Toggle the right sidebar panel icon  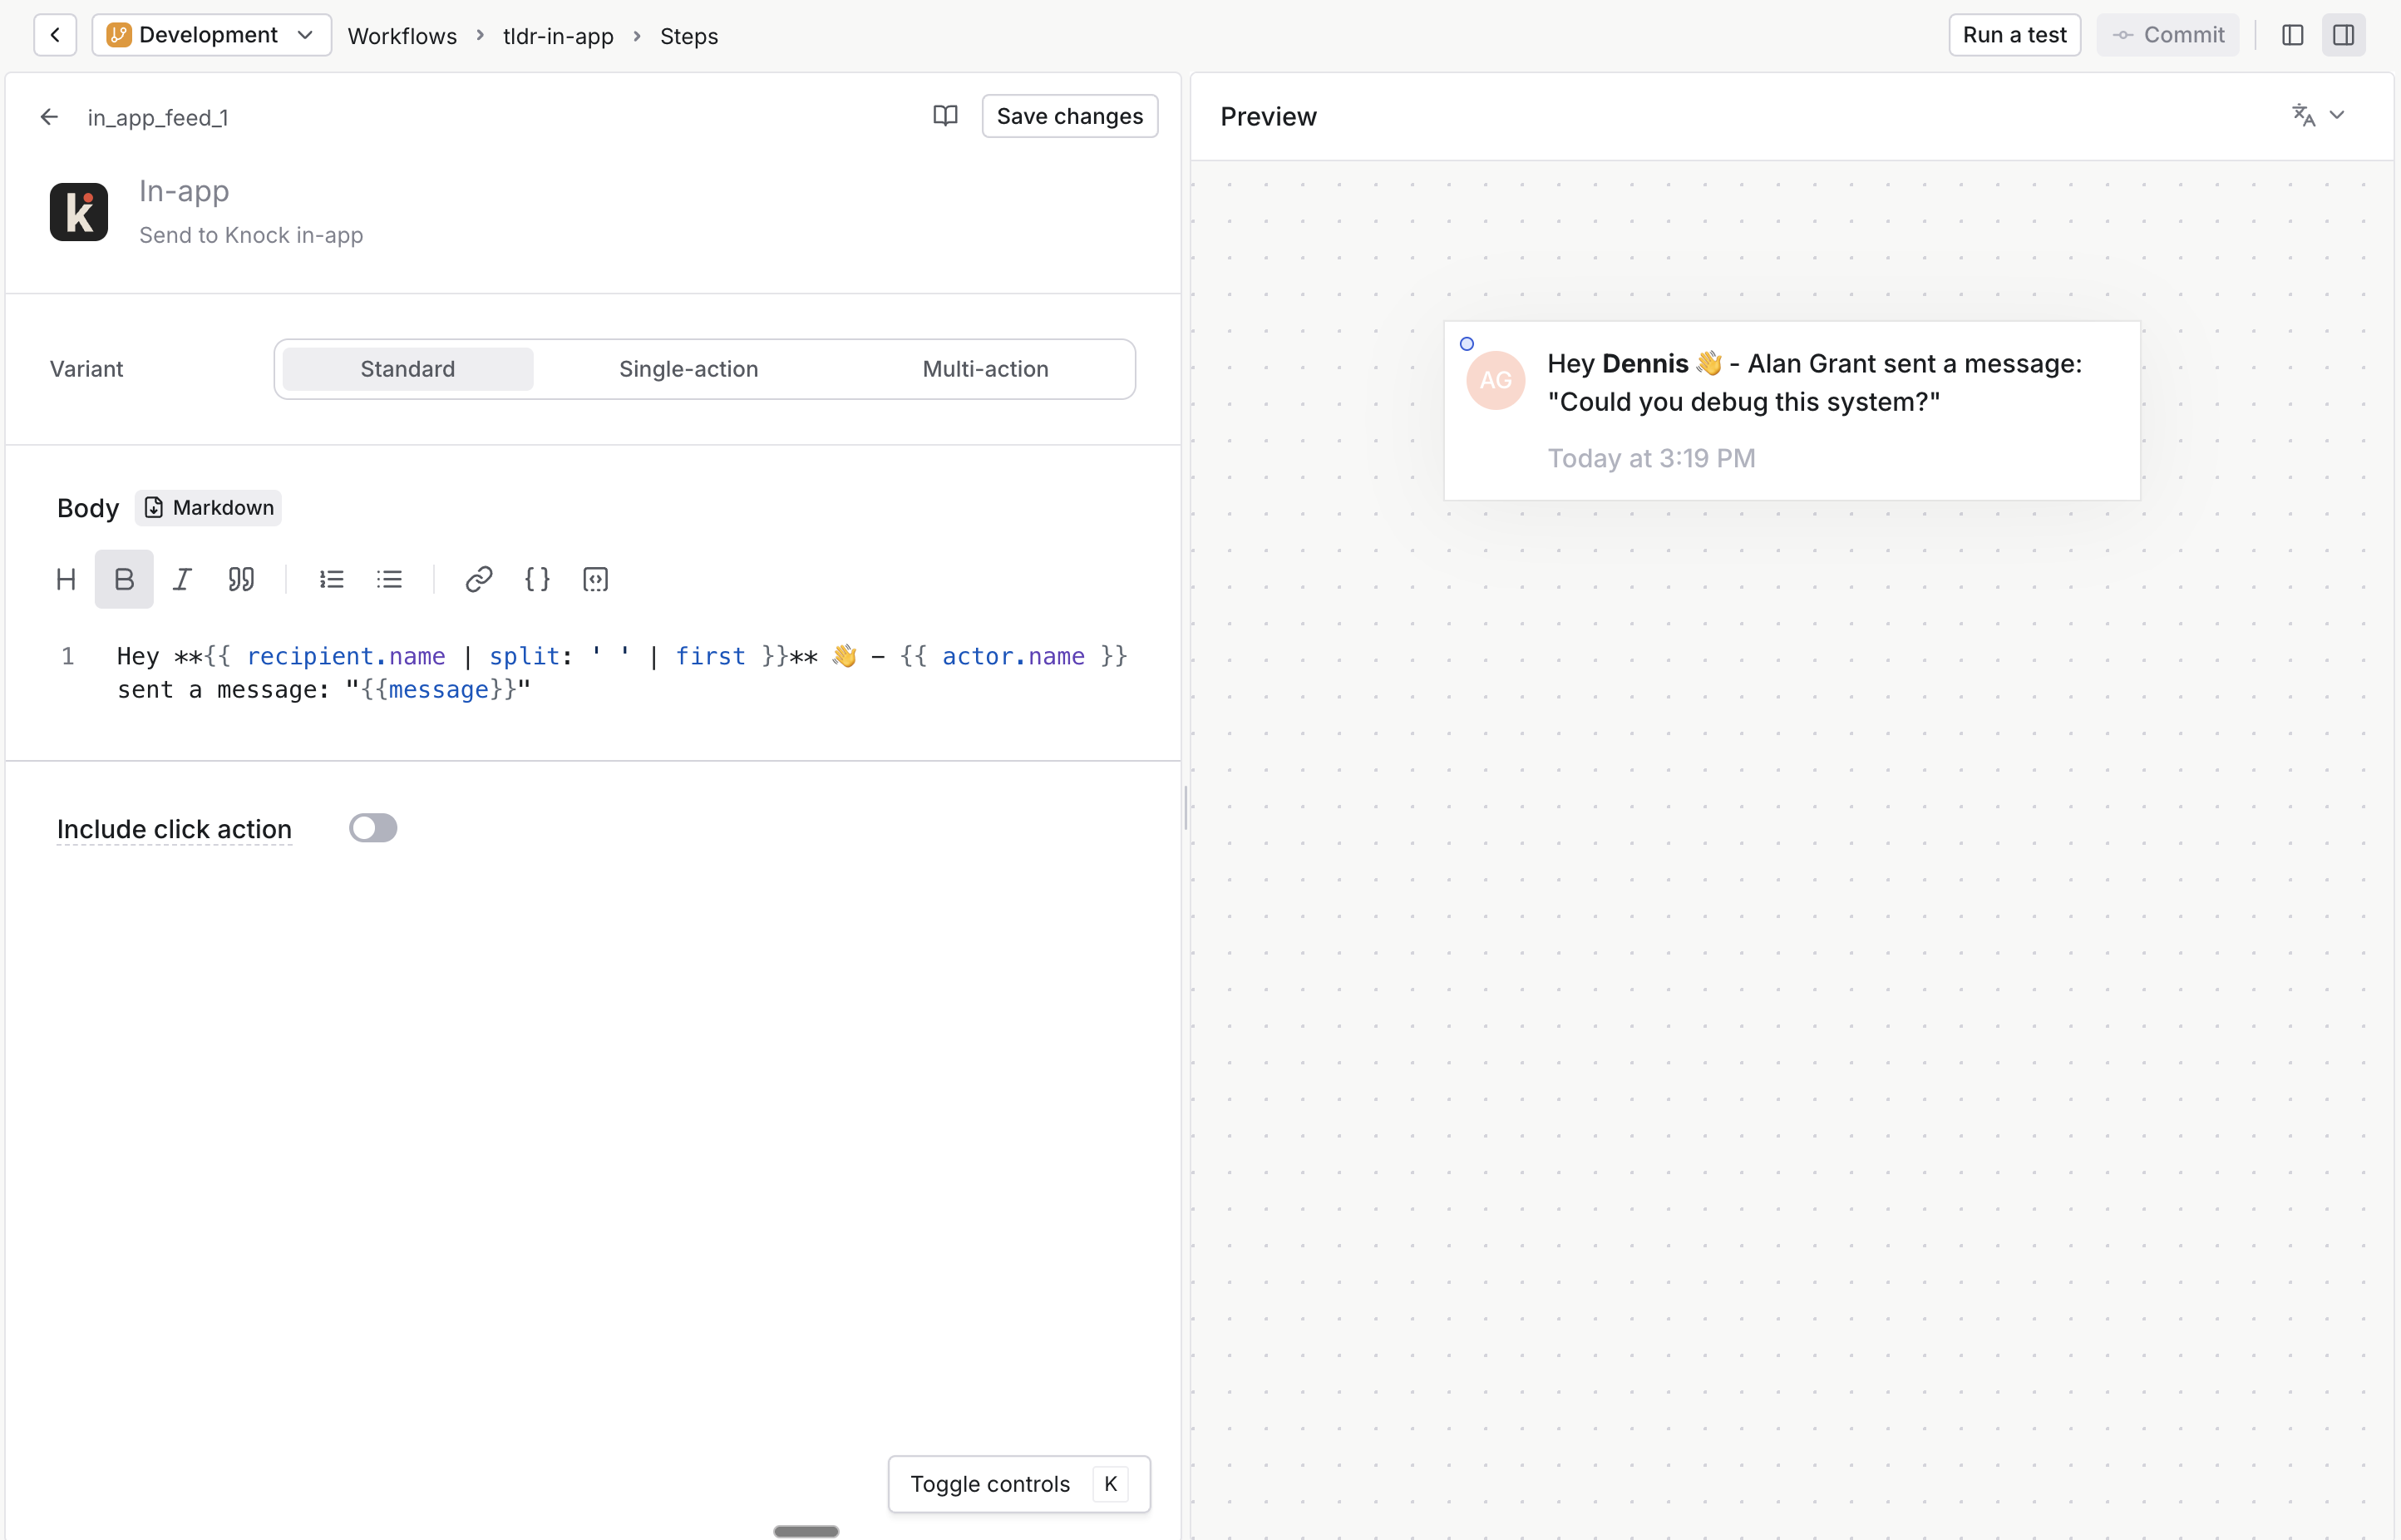pos(2344,34)
